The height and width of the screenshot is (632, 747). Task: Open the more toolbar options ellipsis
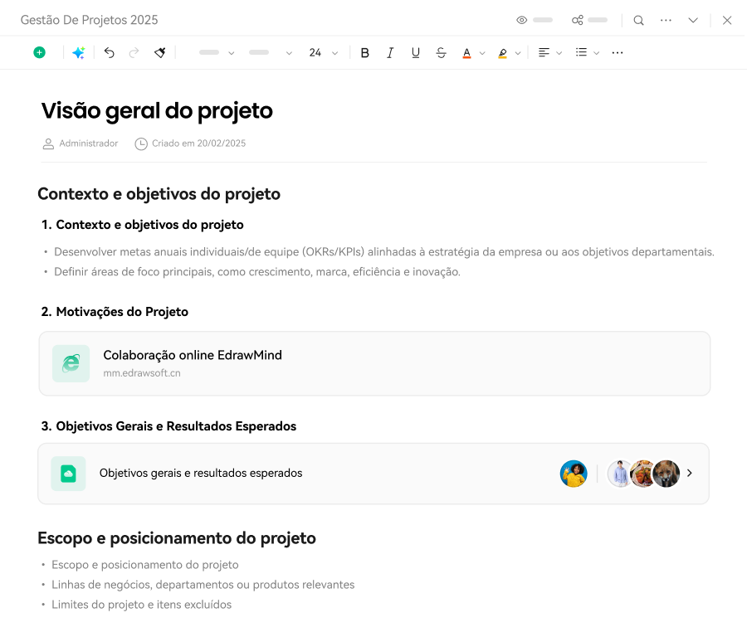[x=617, y=52]
